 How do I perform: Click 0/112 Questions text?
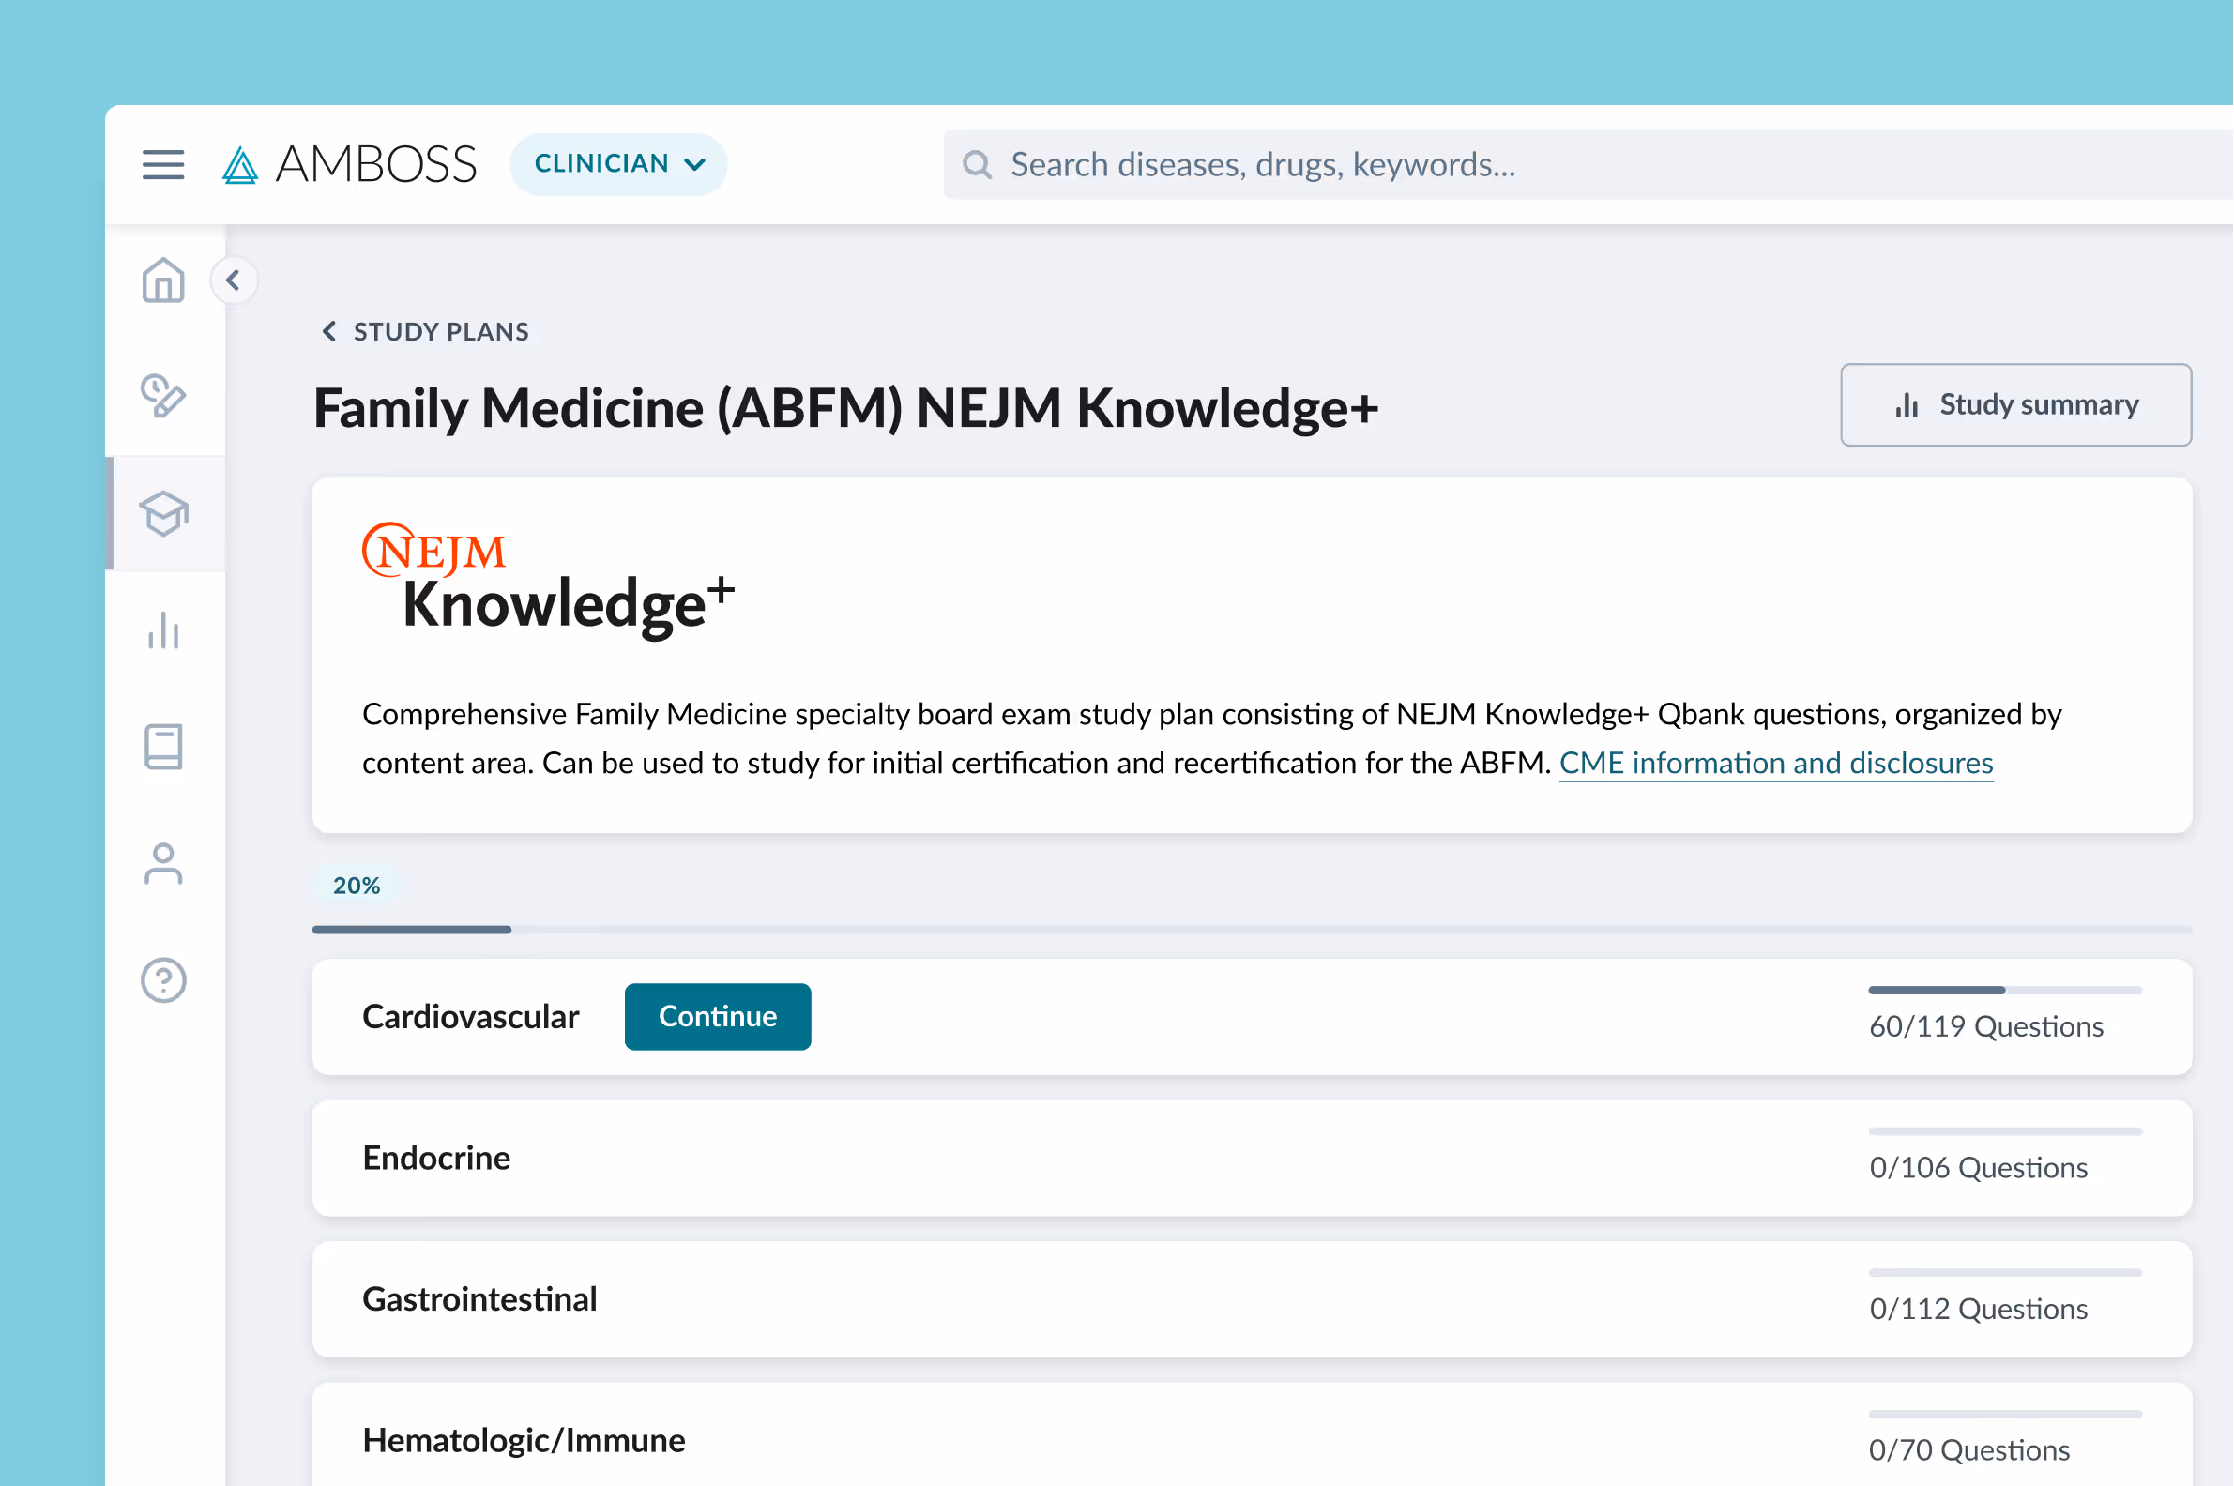[x=1978, y=1309]
